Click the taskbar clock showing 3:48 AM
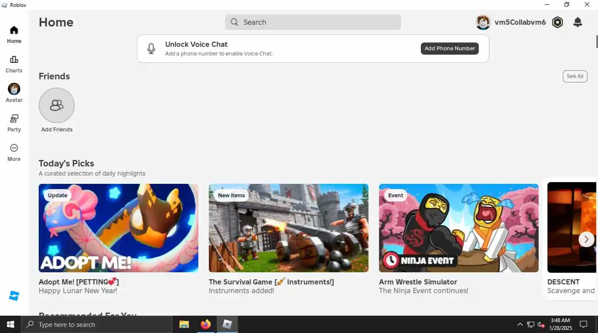The image size is (598, 333). (x=560, y=324)
